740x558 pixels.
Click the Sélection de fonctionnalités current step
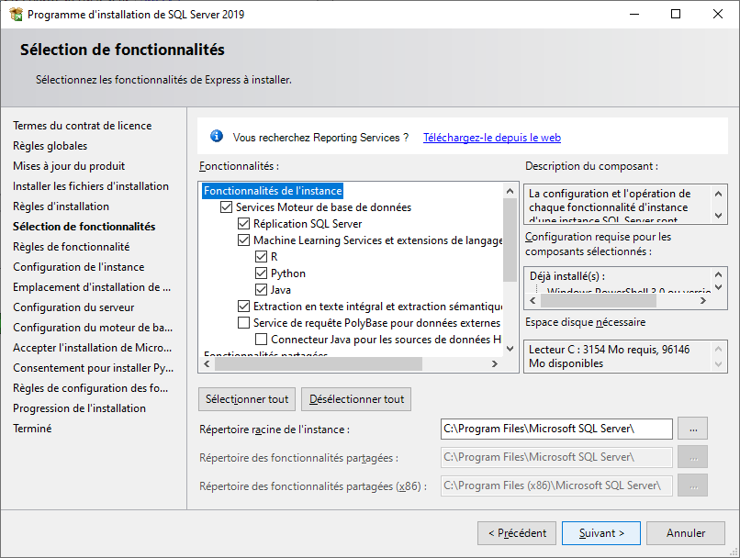pos(84,227)
